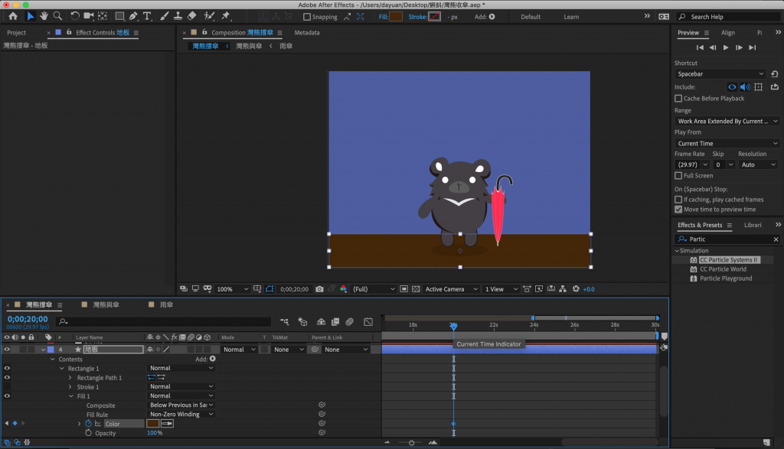Viewport: 784px width, 449px height.
Task: Hide Rectangle 1 with eye icon
Action: pyautogui.click(x=7, y=368)
